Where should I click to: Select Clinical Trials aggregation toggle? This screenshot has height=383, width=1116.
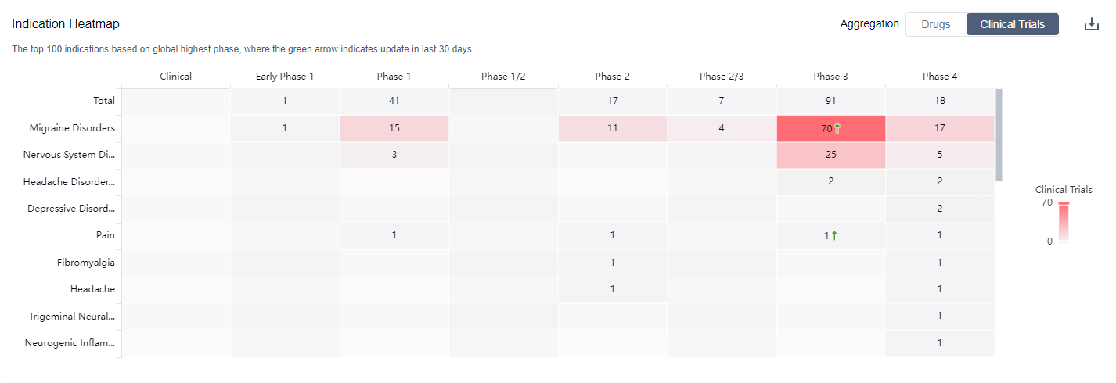click(1012, 24)
